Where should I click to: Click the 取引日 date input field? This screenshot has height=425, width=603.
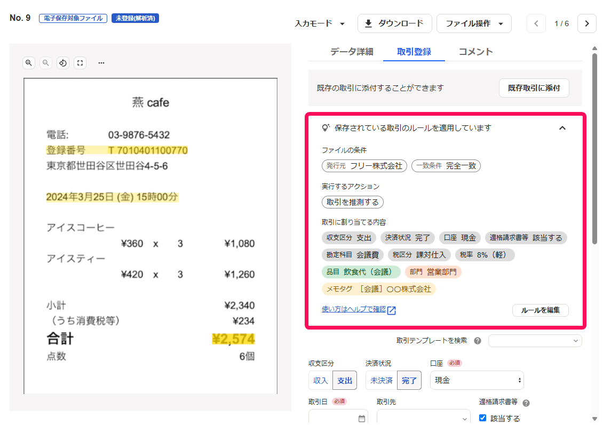(x=338, y=417)
